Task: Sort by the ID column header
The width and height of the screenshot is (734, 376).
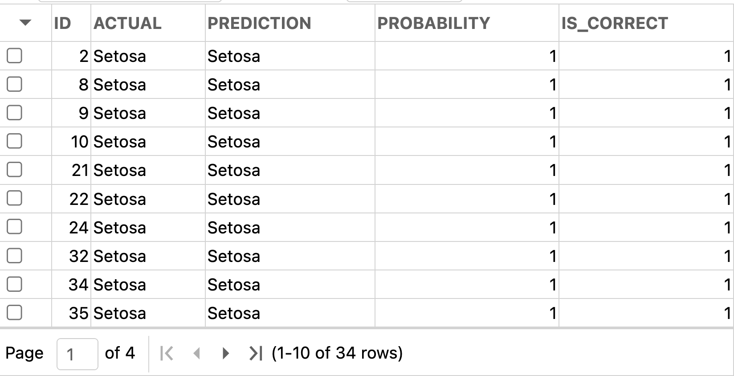Action: tap(63, 23)
